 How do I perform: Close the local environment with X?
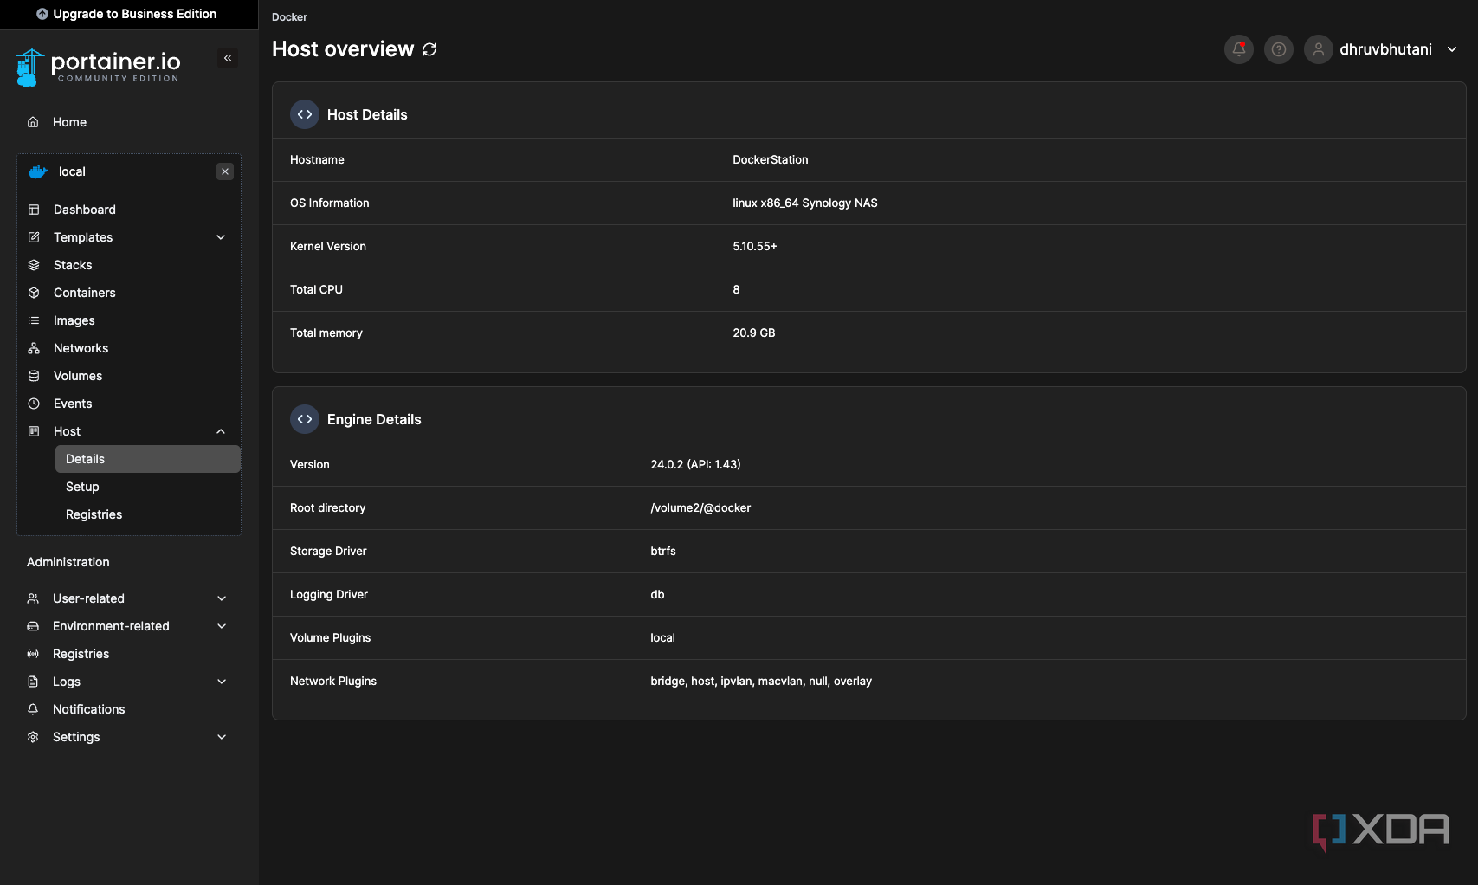[x=225, y=171]
